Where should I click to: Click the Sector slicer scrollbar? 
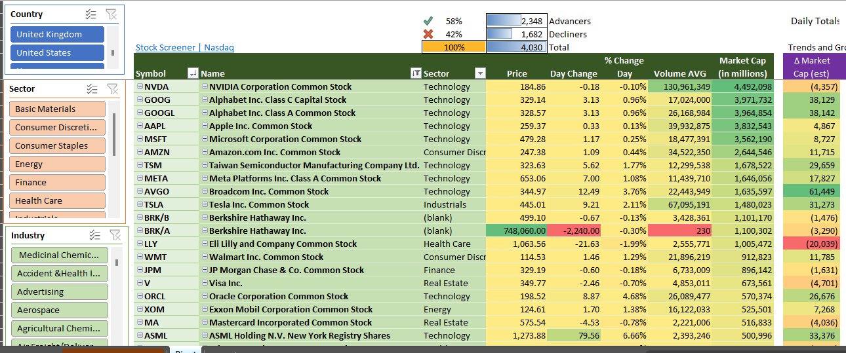(x=114, y=134)
